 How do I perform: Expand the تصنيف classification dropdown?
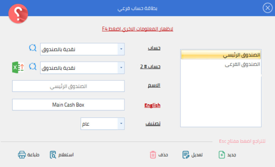(121, 124)
